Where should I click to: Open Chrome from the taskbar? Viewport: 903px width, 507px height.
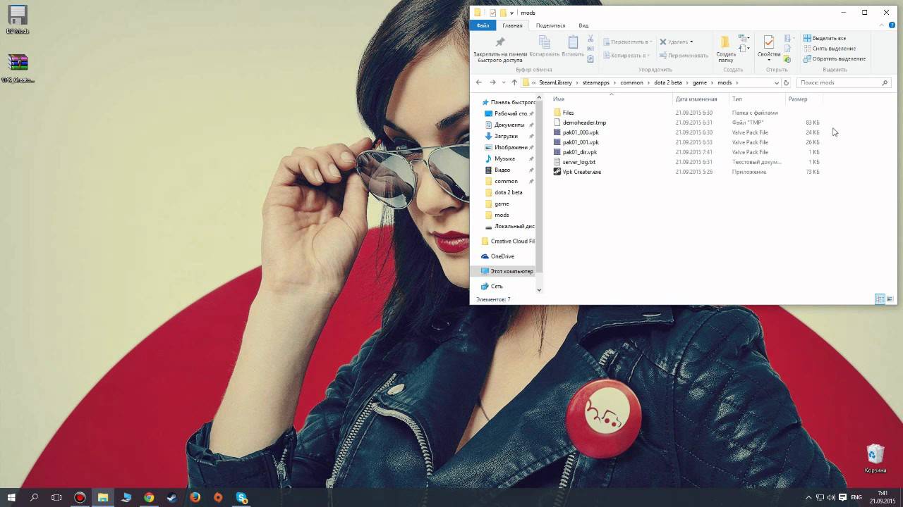(x=149, y=497)
